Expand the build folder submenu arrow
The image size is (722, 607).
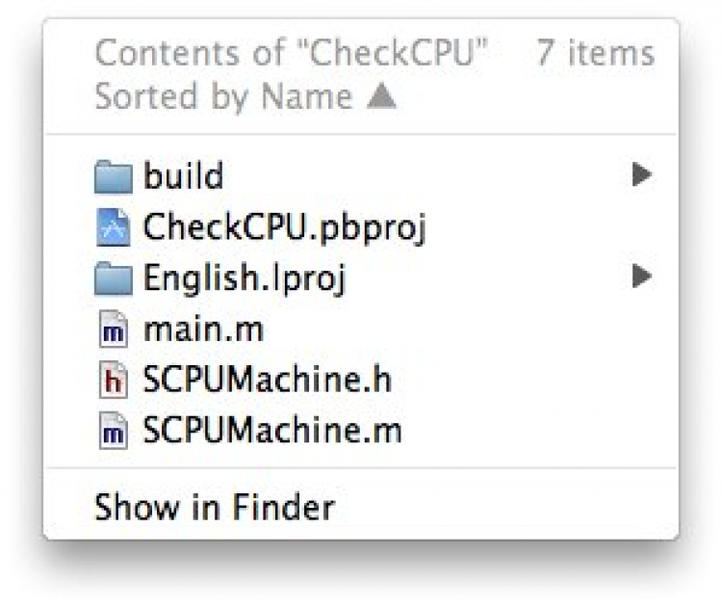(x=641, y=175)
